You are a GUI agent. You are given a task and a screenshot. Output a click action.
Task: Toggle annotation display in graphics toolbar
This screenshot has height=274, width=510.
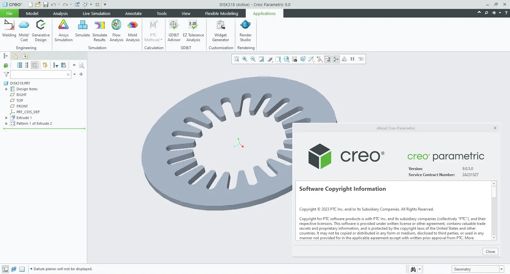point(328,59)
